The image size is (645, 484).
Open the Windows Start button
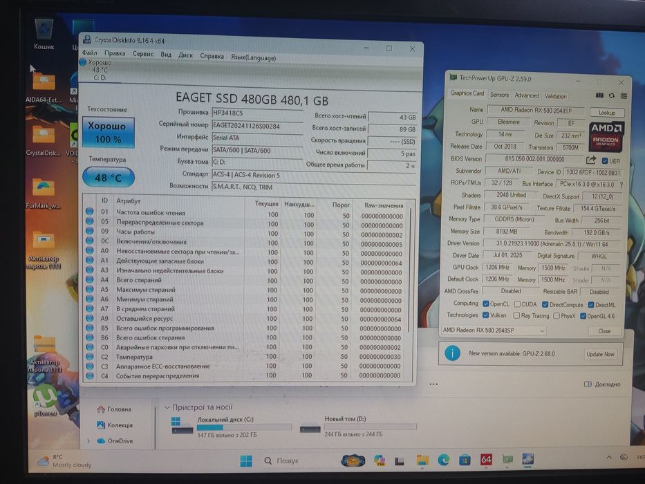(246, 460)
